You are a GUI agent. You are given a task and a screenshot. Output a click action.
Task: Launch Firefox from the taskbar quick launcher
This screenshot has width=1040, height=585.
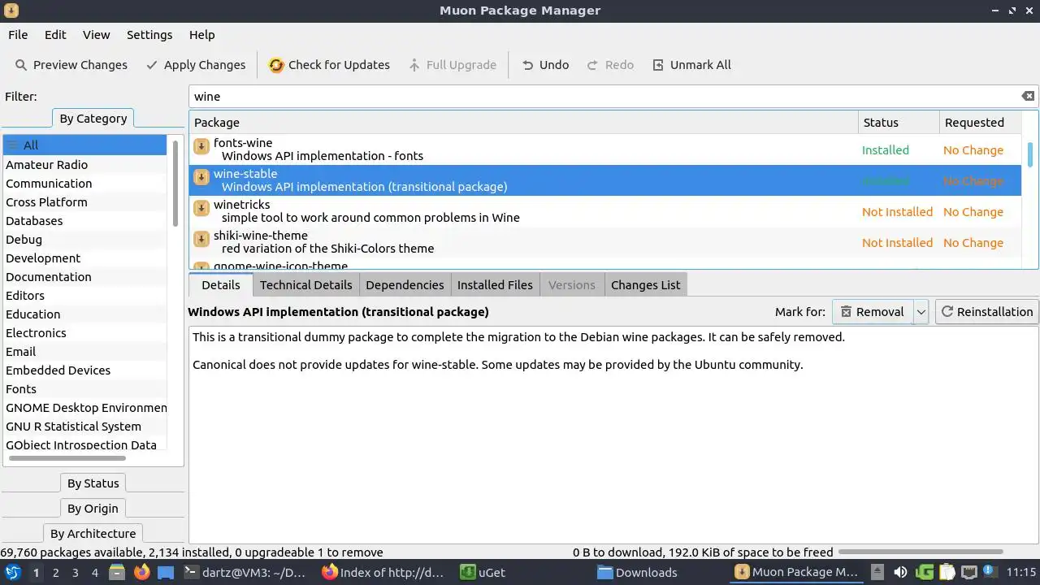point(141,572)
